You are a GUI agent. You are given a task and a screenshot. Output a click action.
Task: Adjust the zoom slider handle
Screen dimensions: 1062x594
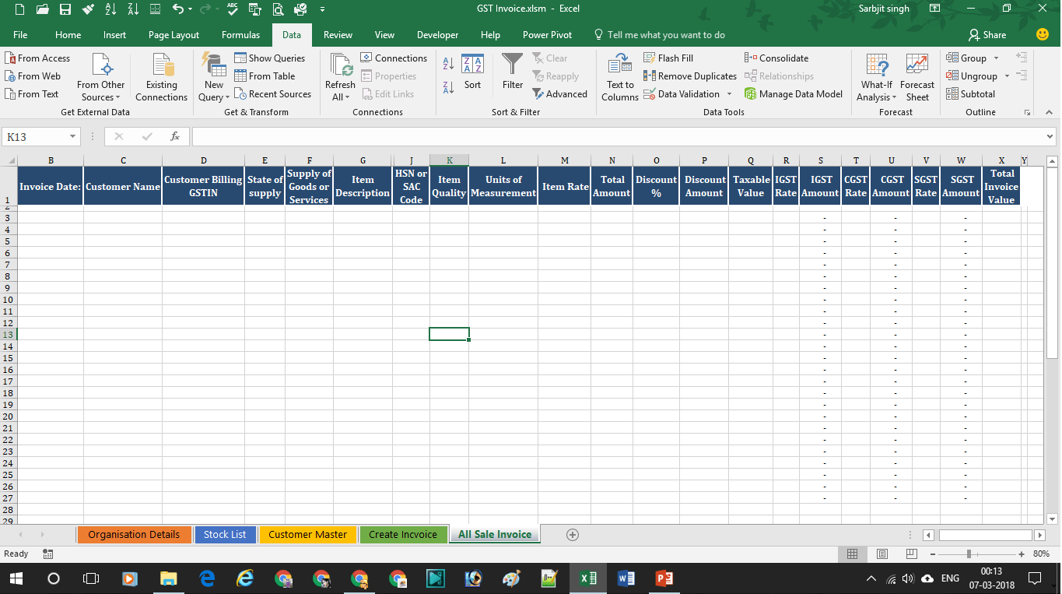click(969, 554)
